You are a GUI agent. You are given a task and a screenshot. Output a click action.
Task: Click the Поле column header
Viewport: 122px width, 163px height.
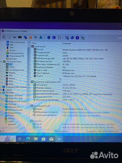pos(34,43)
